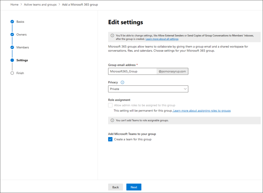This screenshot has height=193, width=263.
Task: Click the Members step checkmark icon
Action: pos(12,47)
